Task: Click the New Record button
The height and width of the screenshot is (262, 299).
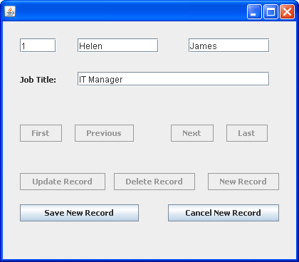Action: 243,182
